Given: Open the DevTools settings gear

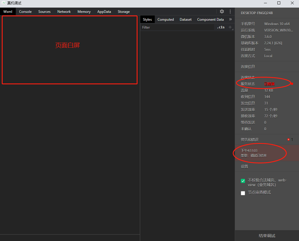Looking at the screenshot, I should pyautogui.click(x=222, y=11).
